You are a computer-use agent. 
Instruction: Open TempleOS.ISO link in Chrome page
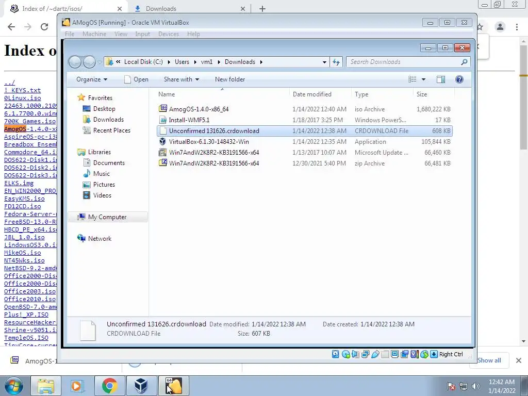click(x=26, y=338)
